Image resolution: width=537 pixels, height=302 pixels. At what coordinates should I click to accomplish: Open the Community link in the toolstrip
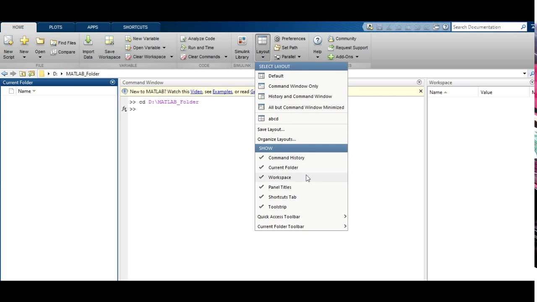342,39
